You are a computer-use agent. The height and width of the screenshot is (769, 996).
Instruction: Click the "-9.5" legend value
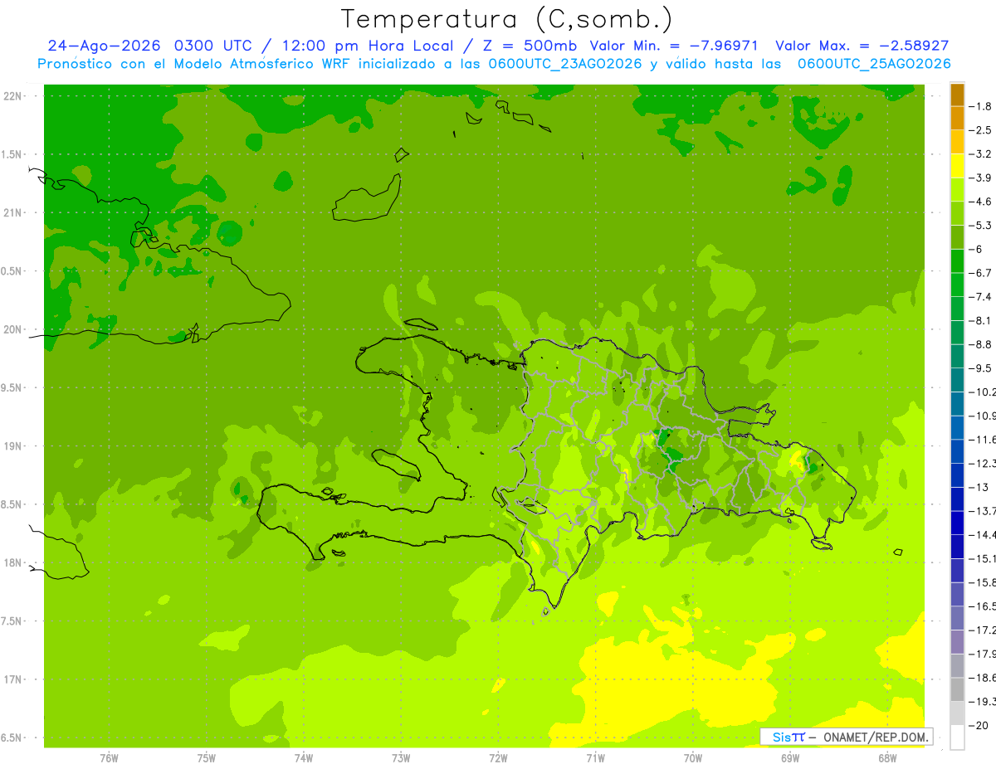[x=980, y=367]
